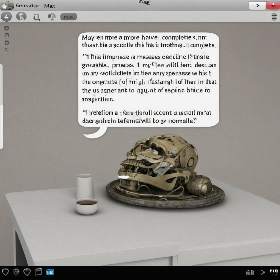The height and width of the screenshot is (280, 280).
Task: Click the bars level indicator in bottom bar
Action: (x=250, y=272)
